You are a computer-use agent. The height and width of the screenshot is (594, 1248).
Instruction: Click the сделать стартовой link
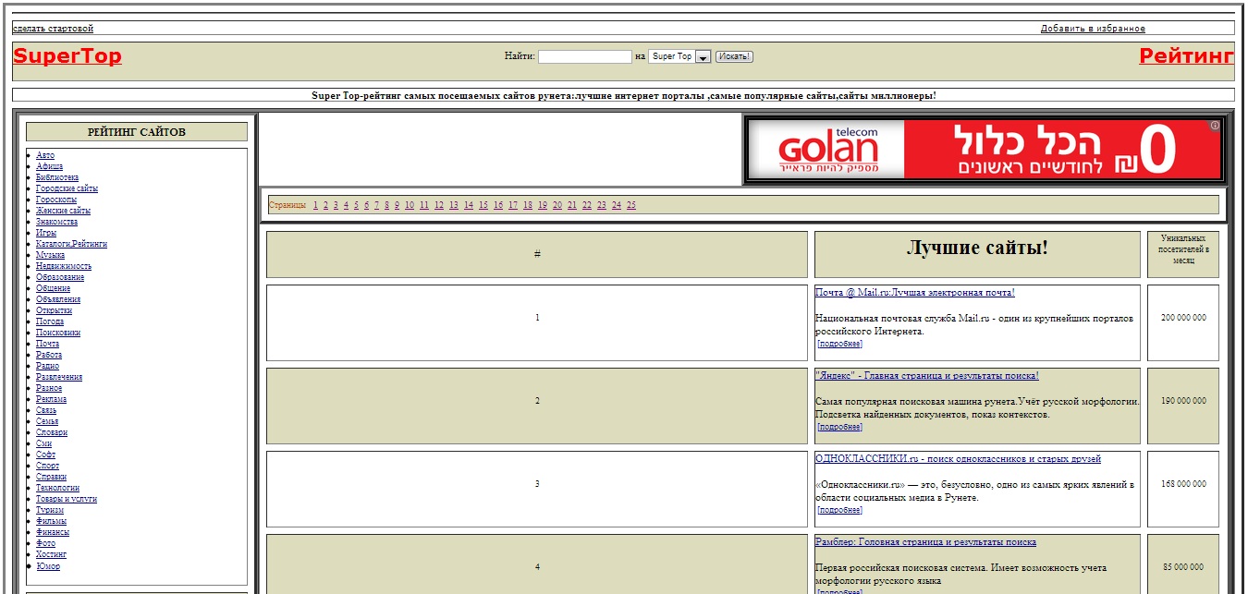(53, 29)
